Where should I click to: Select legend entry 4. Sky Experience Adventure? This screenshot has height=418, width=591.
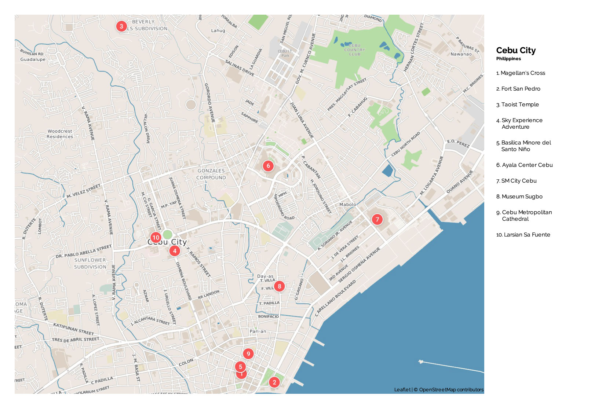519,124
